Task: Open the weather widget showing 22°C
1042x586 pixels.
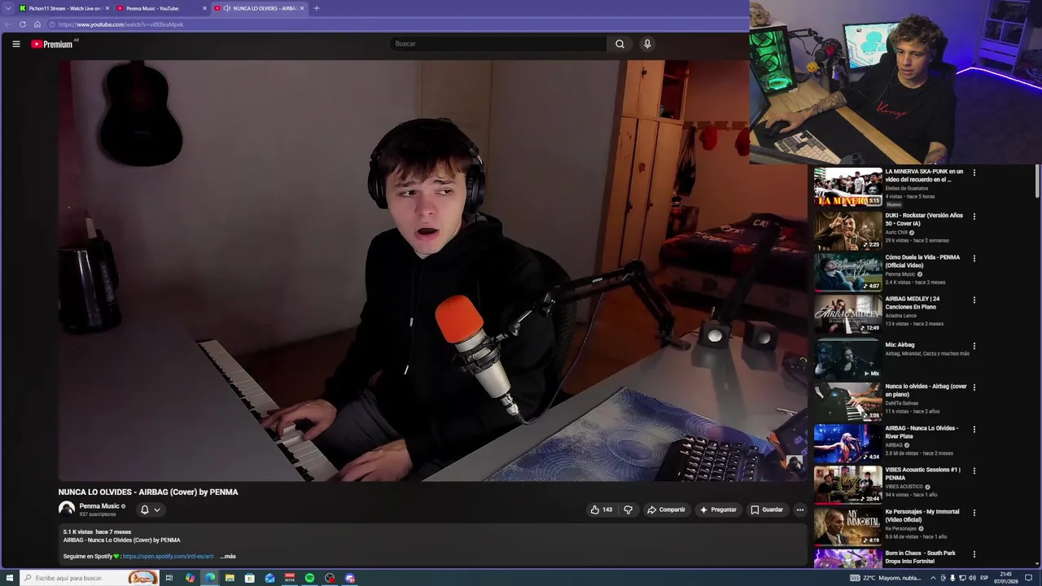Action: [x=886, y=578]
